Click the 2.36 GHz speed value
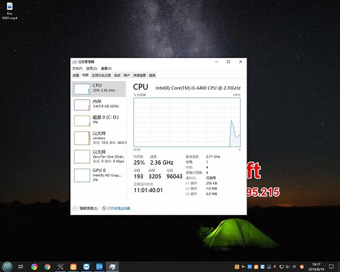This screenshot has width=340, height=272. tap(161, 163)
